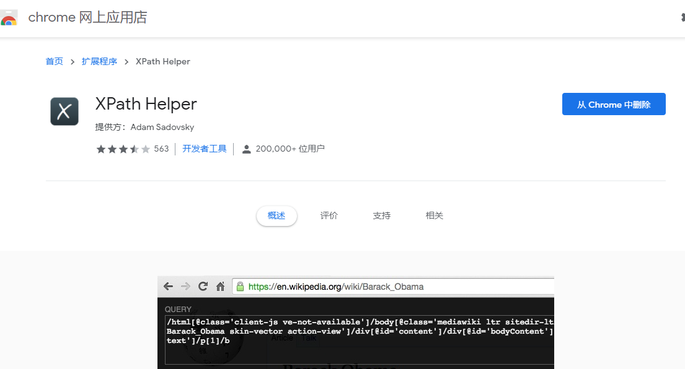The width and height of the screenshot is (685, 369).
Task: Click the 200,000+ 位用户 text
Action: pos(290,149)
